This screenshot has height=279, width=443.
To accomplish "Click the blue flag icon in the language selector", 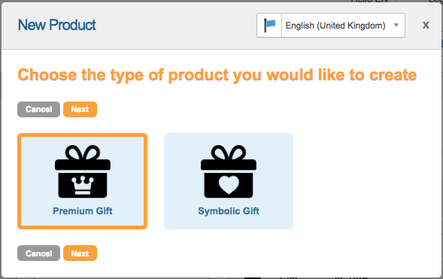I will [269, 25].
